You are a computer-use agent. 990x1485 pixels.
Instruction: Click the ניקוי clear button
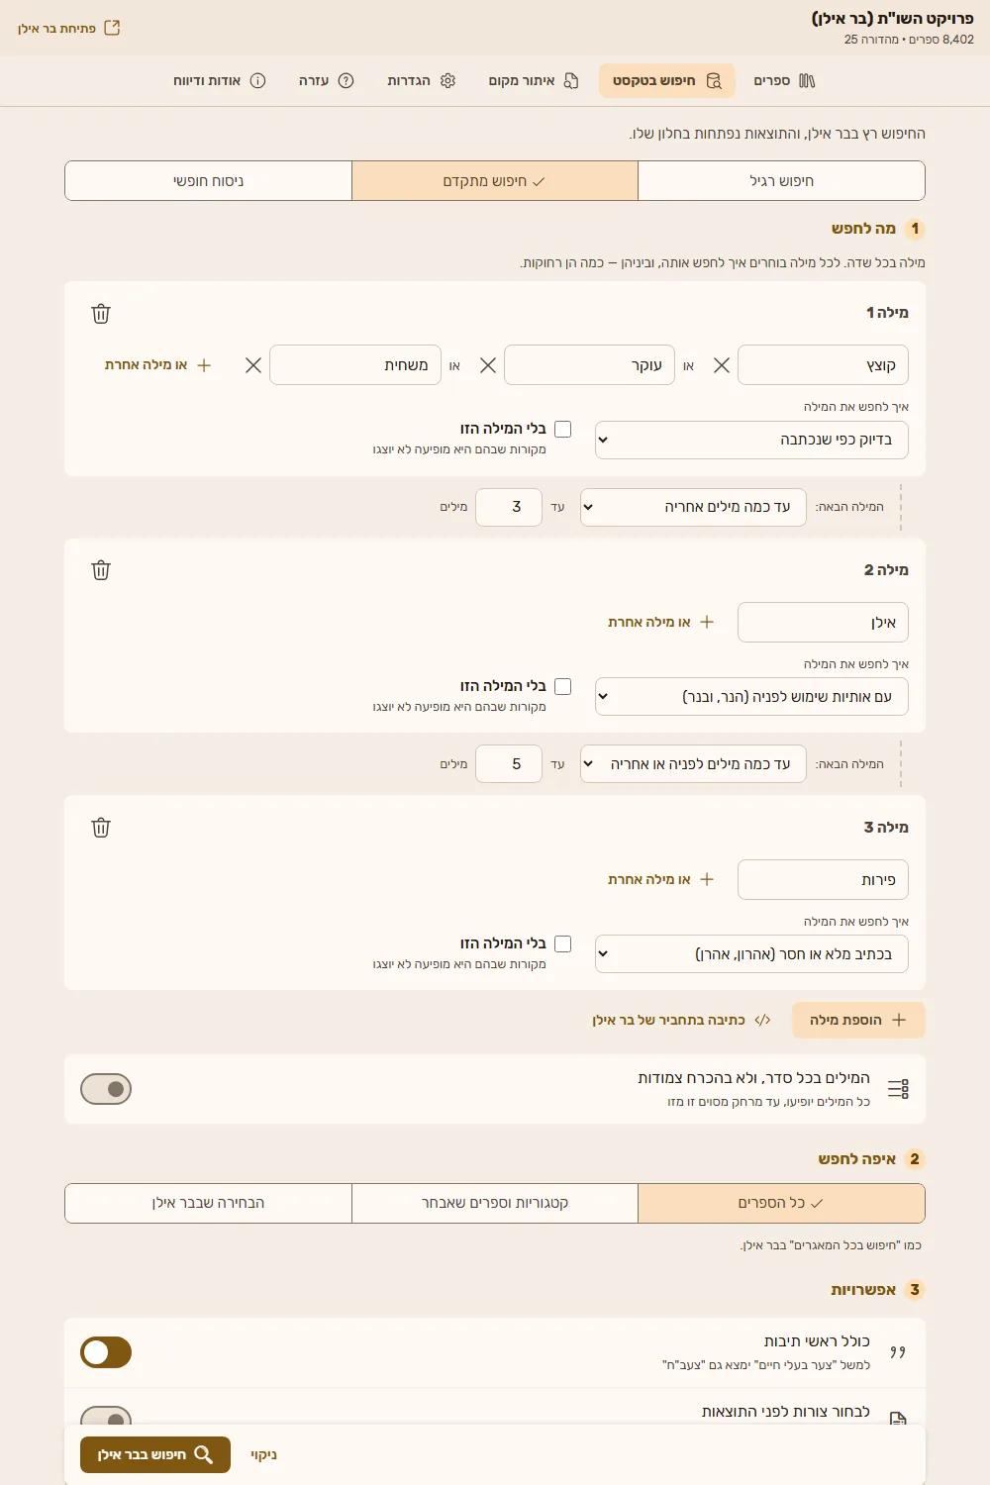(263, 1454)
